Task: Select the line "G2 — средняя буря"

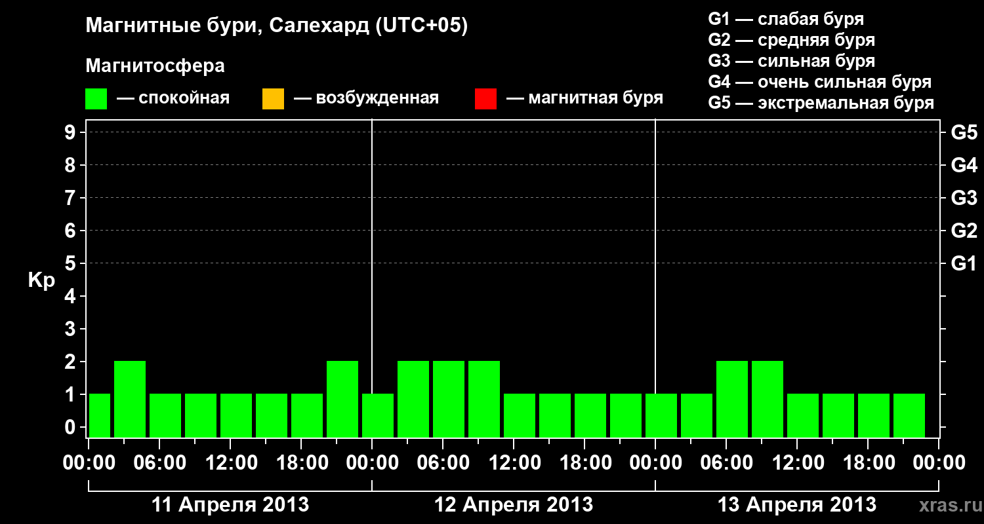Action: [791, 40]
